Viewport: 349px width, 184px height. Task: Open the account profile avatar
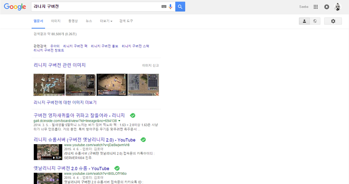[x=338, y=7]
